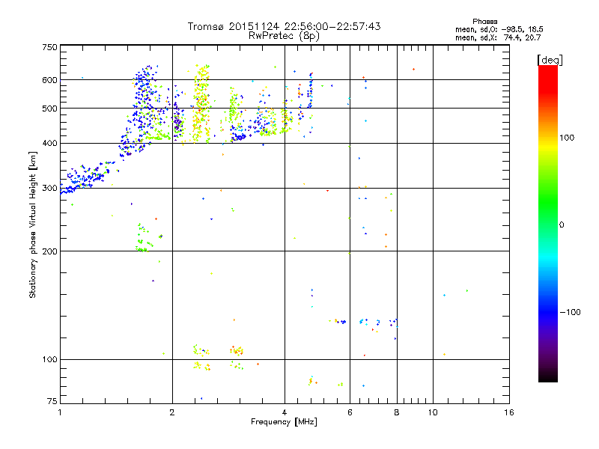
Task: Click the y-axis label '100'
Action: click(x=50, y=360)
